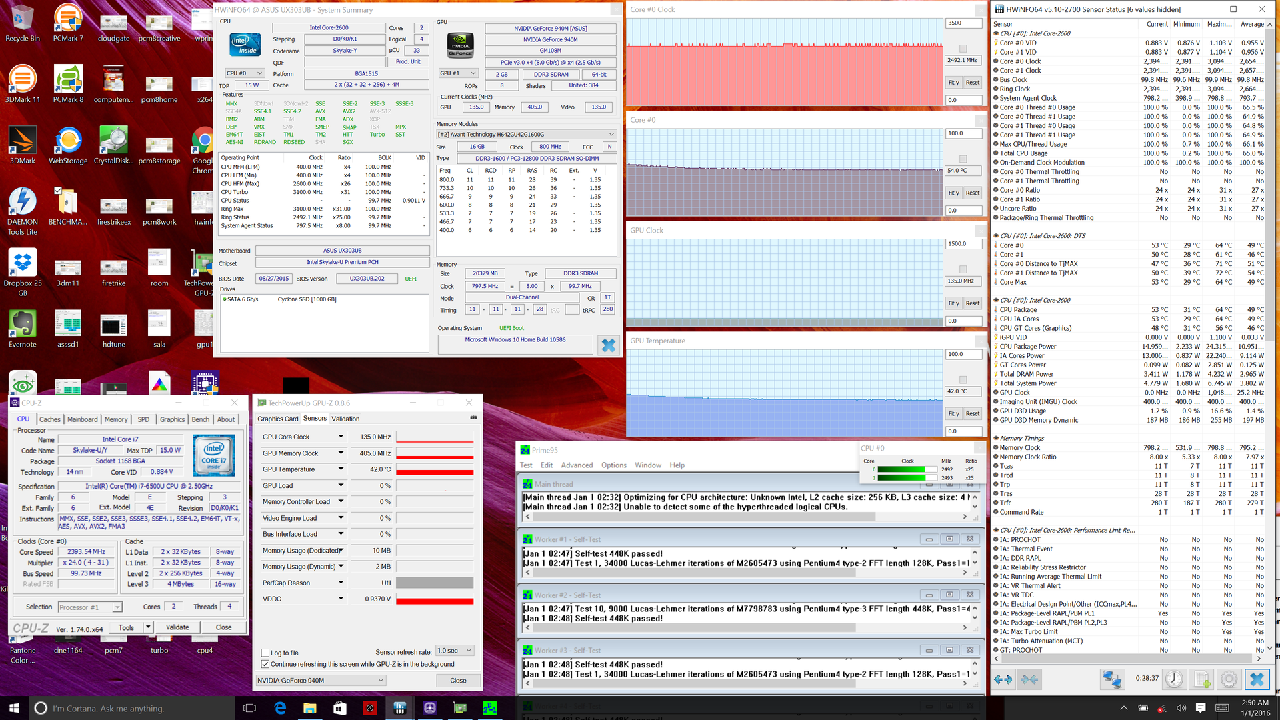Open Evernote desktop icon
This screenshot has height=720, width=1280.
22,329
